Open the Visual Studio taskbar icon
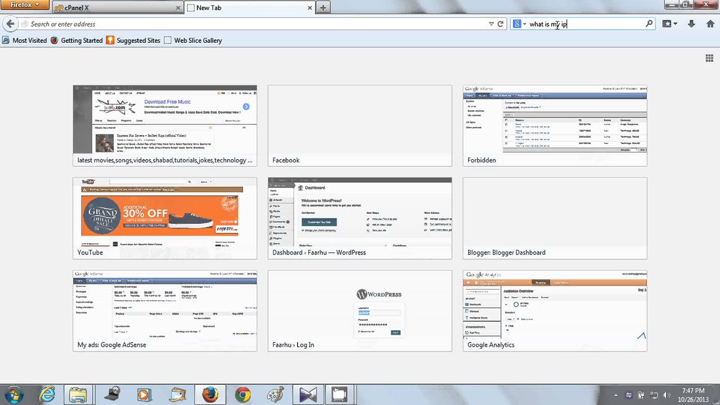The image size is (720, 405). (x=308, y=395)
